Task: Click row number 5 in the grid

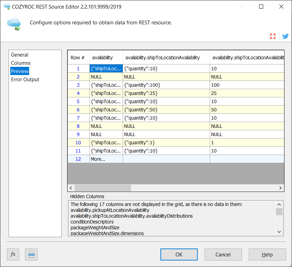Action: [78, 101]
